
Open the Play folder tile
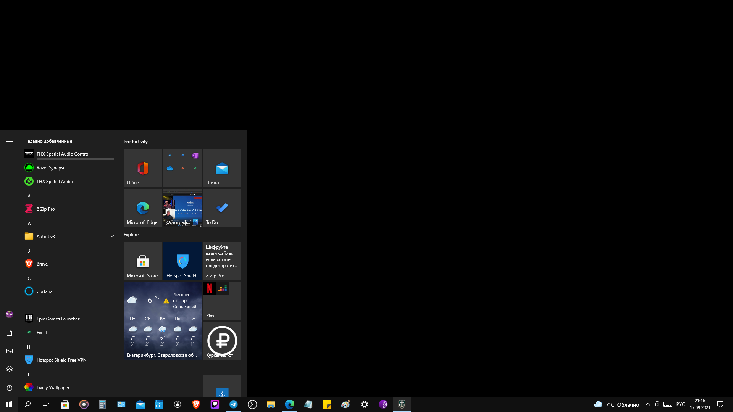[x=222, y=301]
